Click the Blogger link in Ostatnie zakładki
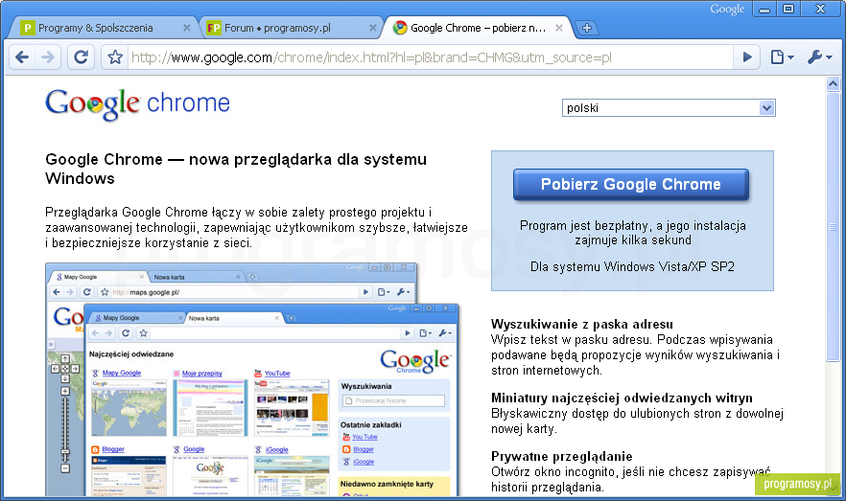 click(364, 449)
